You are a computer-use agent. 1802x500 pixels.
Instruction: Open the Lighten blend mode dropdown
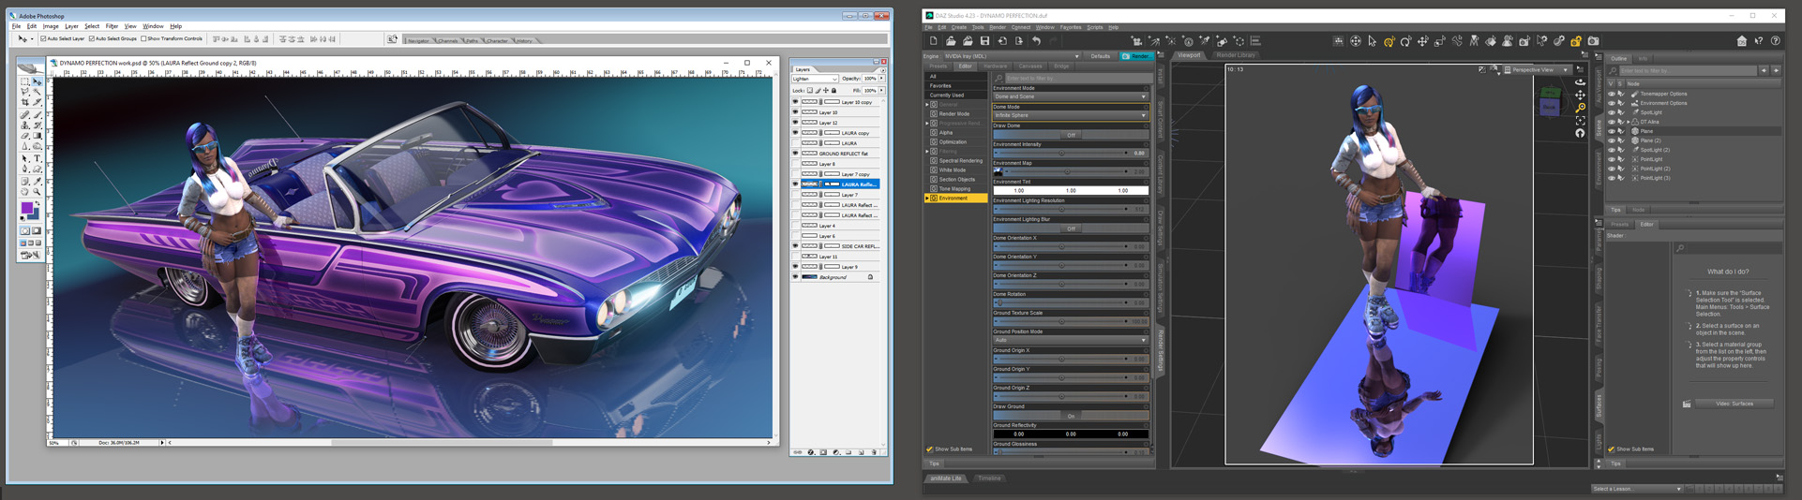point(815,80)
